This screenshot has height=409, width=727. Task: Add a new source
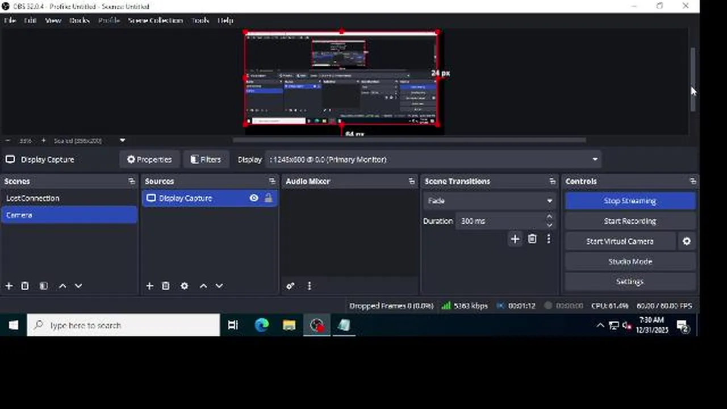[x=149, y=286]
